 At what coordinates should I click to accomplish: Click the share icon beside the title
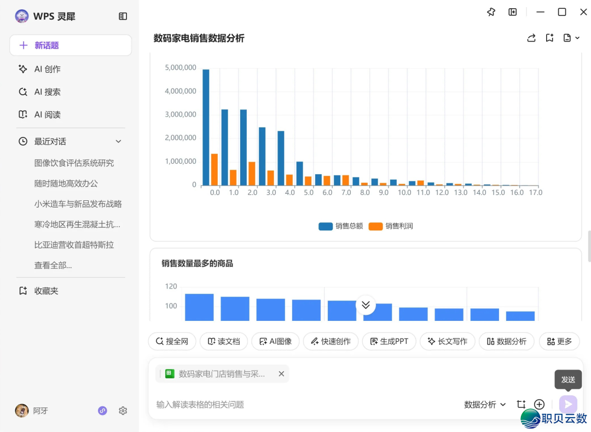tap(531, 38)
